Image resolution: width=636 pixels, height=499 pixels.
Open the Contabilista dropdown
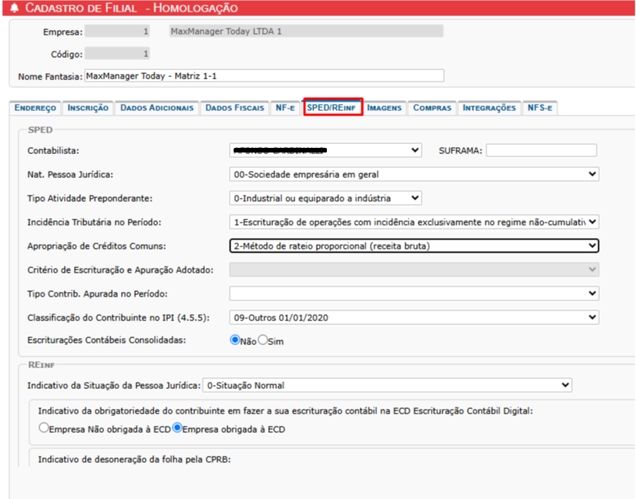point(325,150)
